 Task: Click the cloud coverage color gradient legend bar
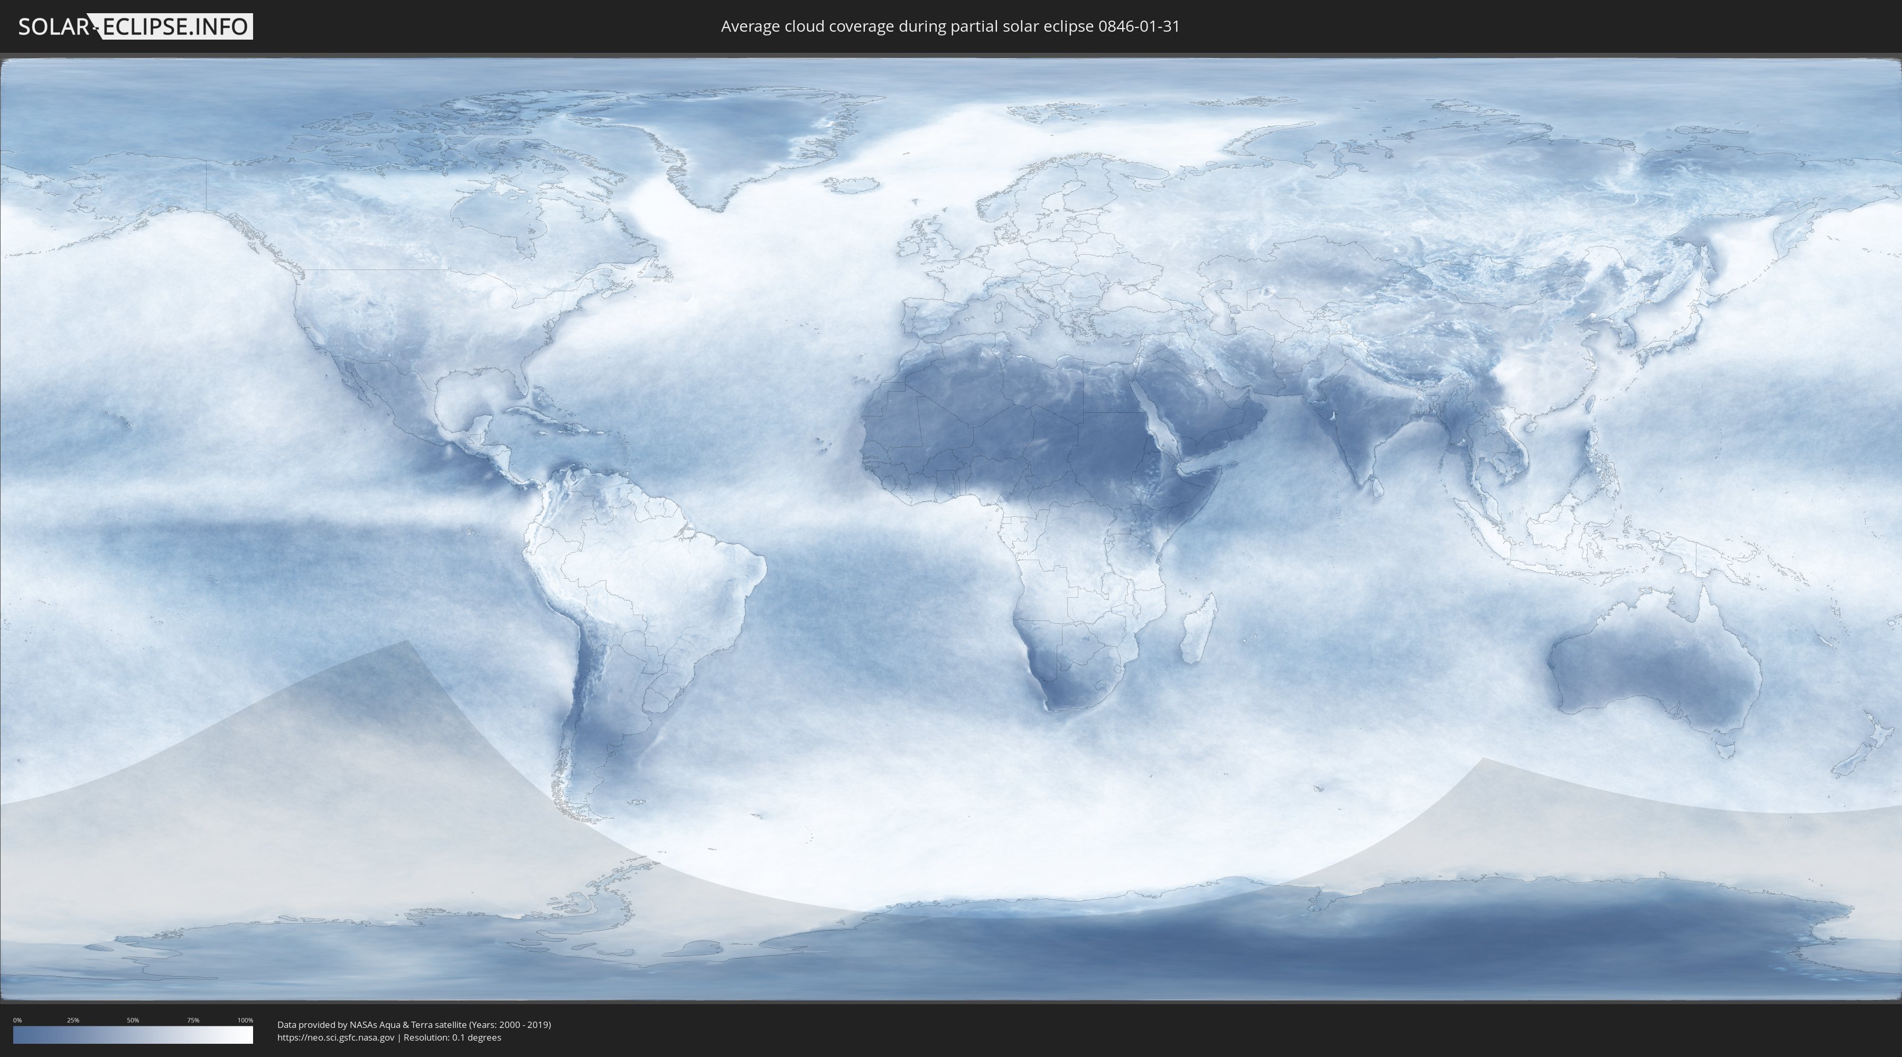133,1035
